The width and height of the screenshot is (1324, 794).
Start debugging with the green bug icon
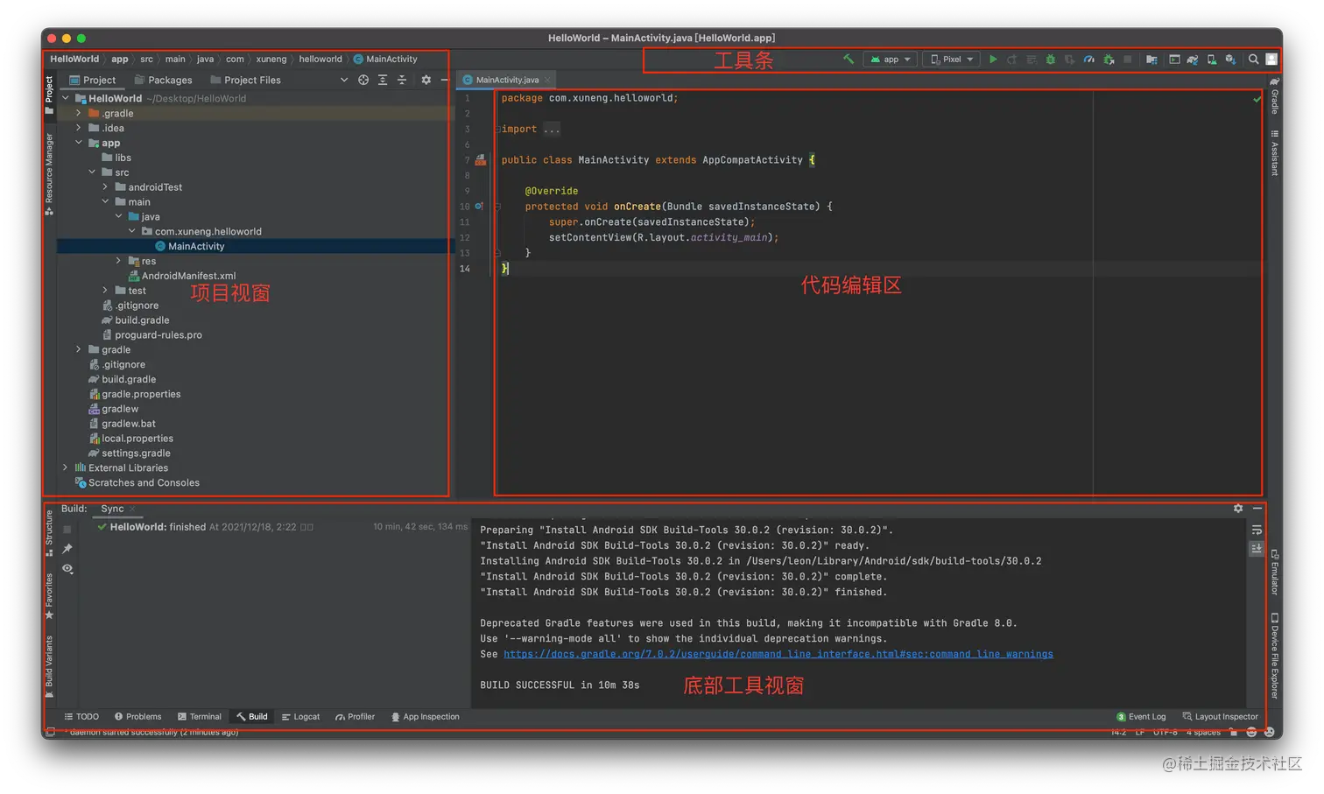click(1051, 60)
